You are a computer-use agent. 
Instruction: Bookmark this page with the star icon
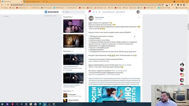(163, 5)
